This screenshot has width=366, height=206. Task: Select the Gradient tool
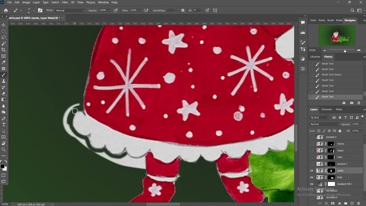pyautogui.click(x=4, y=100)
